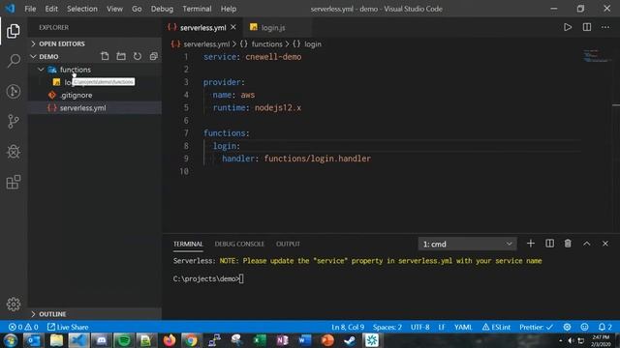This screenshot has width=620, height=348.
Task: Click New File icon in DEMO header
Action: pyautogui.click(x=105, y=56)
